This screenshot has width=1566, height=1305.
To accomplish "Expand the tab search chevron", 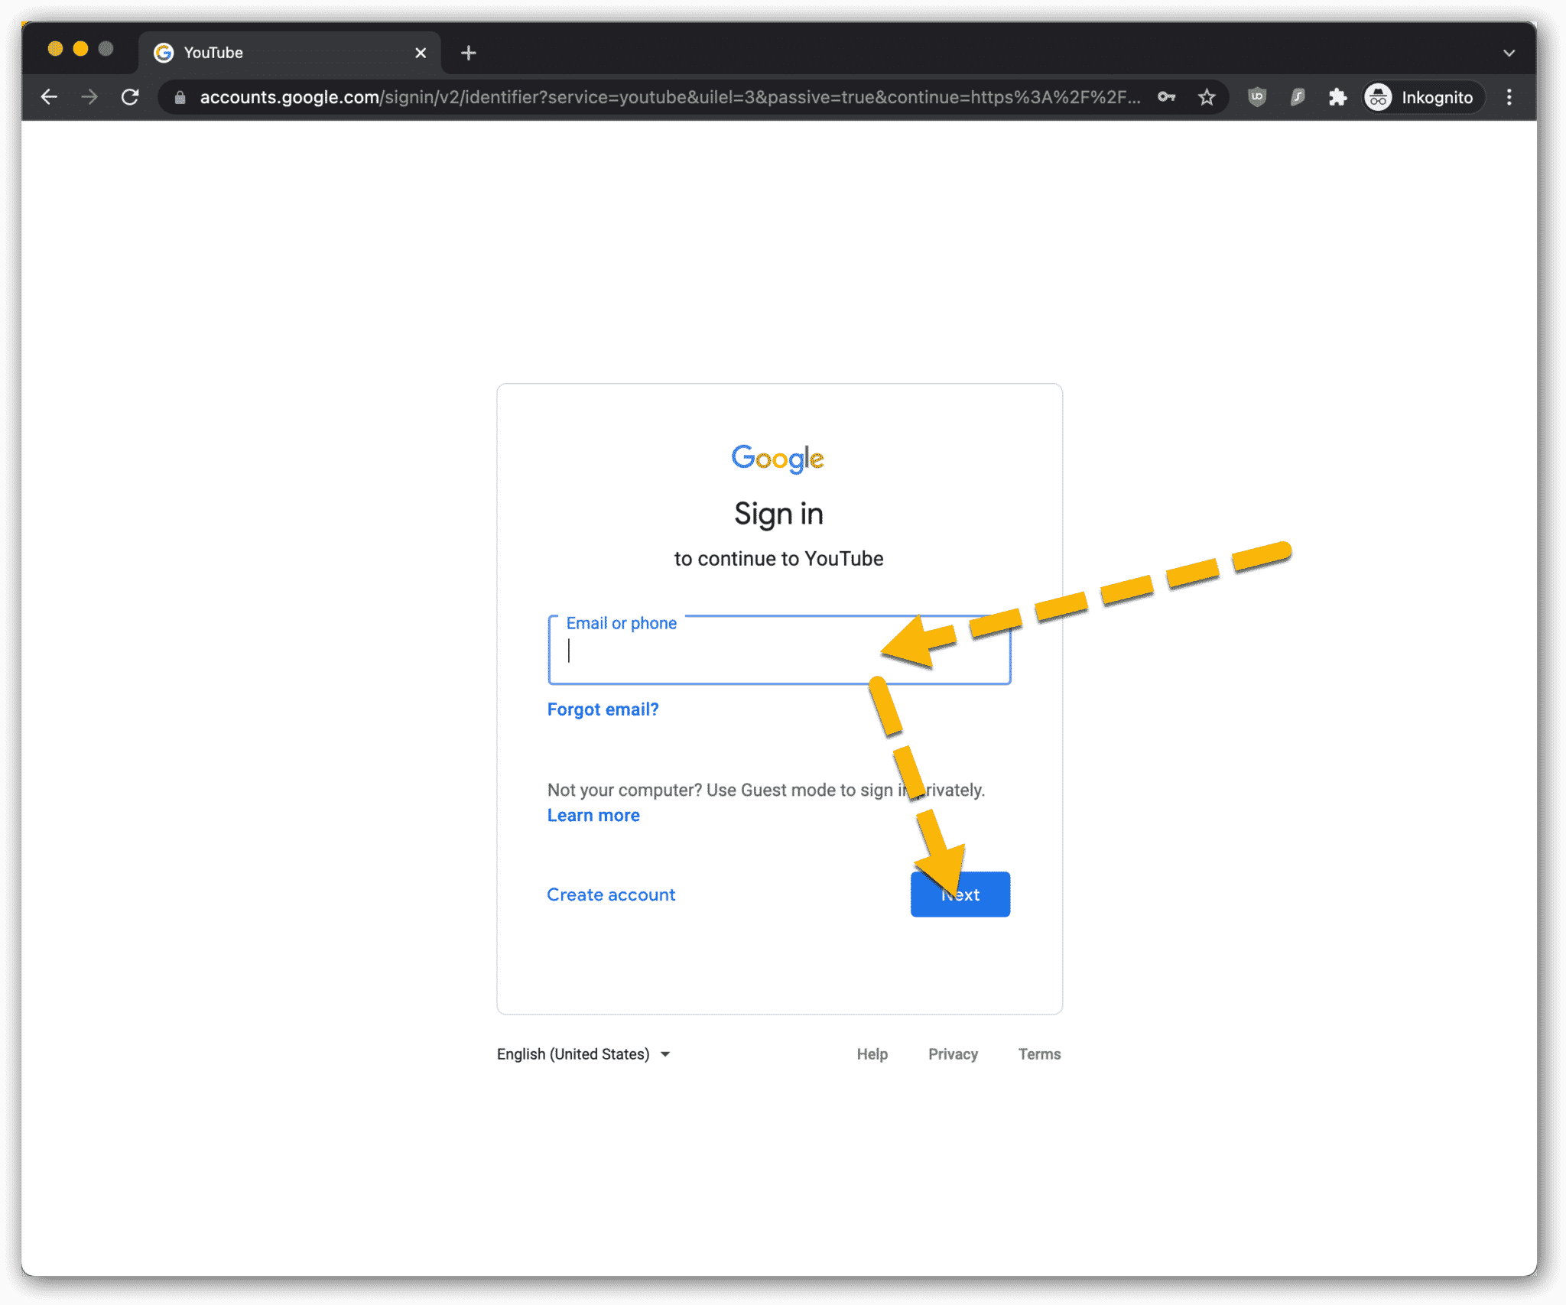I will click(x=1509, y=53).
